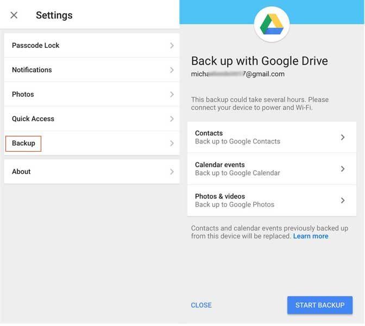Open Calendar events backup options
Image resolution: width=365 pixels, height=326 pixels.
point(272,169)
